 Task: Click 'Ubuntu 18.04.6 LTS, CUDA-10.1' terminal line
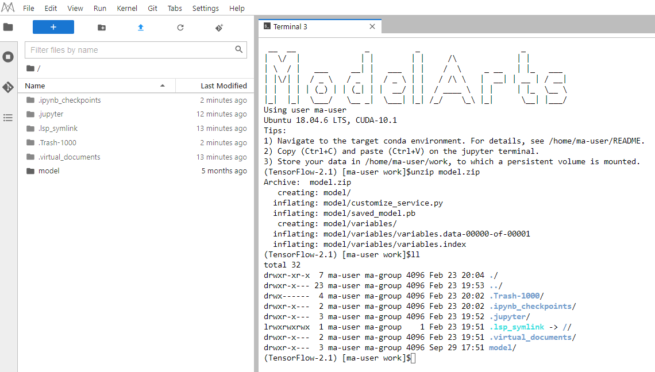pyautogui.click(x=330, y=120)
